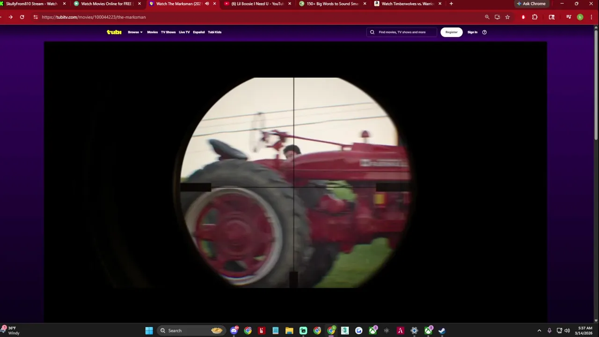Open network settings tray icon

(x=559, y=330)
